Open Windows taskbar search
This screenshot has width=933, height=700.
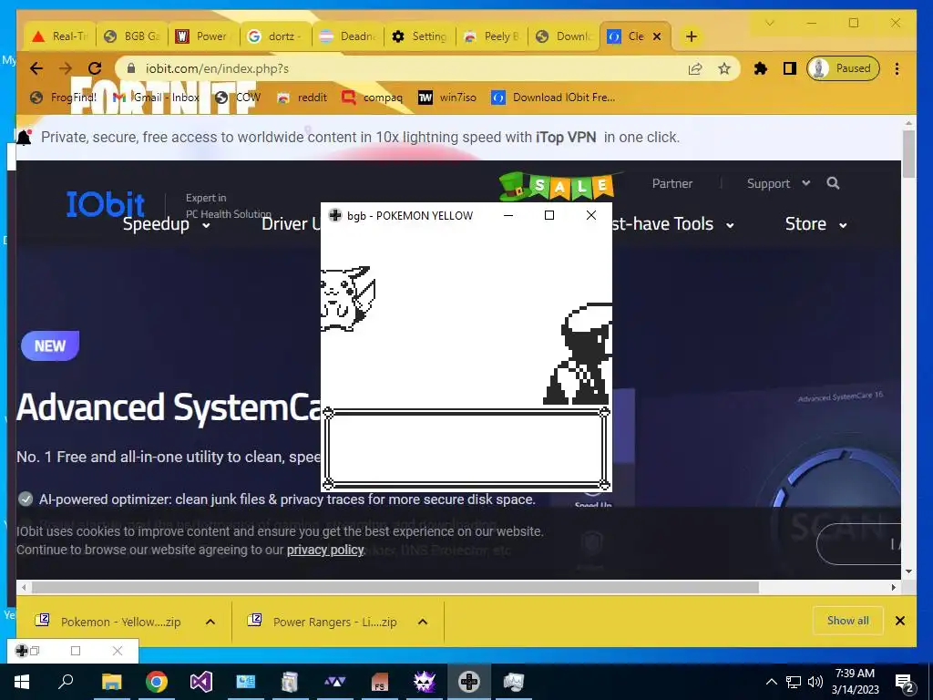pos(66,682)
